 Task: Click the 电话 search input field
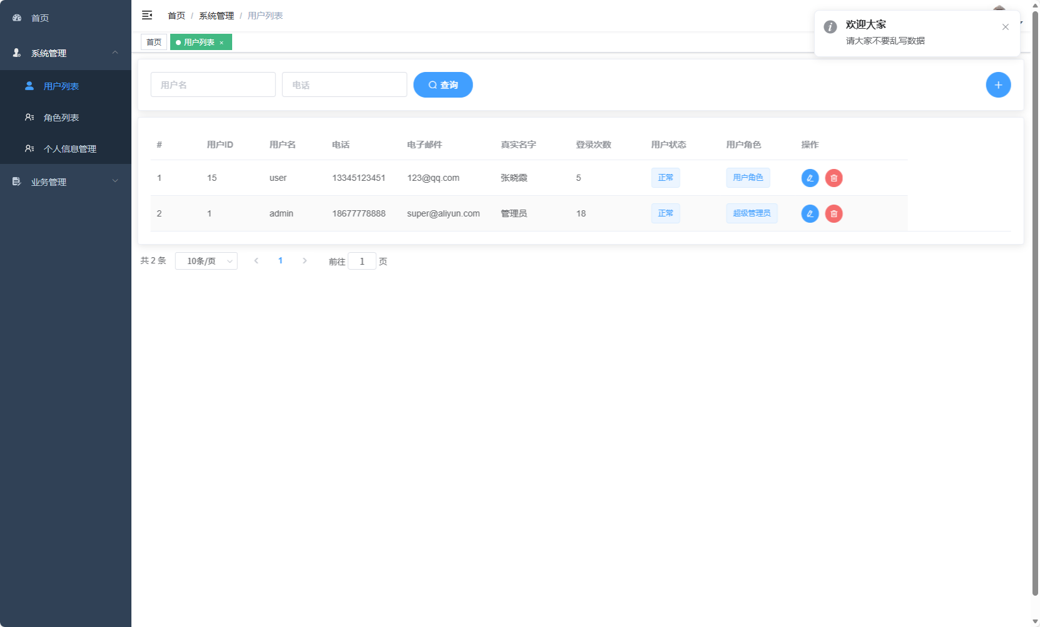344,85
